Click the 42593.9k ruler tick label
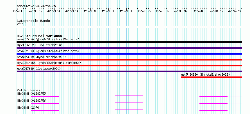 pos(181,11)
